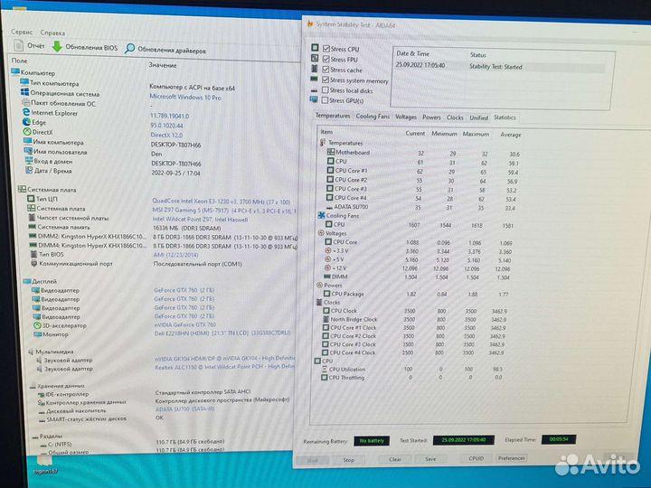Uncheck the Stress FPU checkbox

point(325,59)
